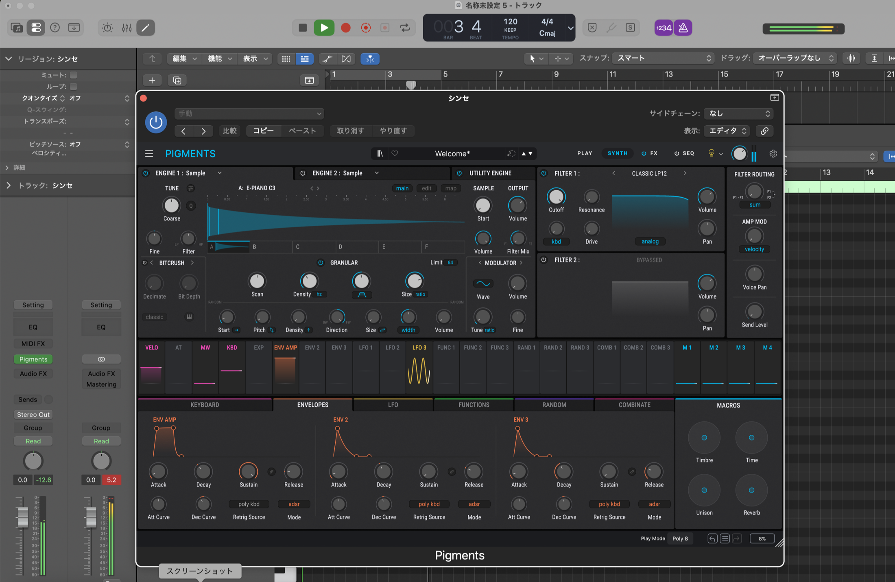Click the ペースト button in plug-in header
This screenshot has width=895, height=582.
(x=303, y=131)
